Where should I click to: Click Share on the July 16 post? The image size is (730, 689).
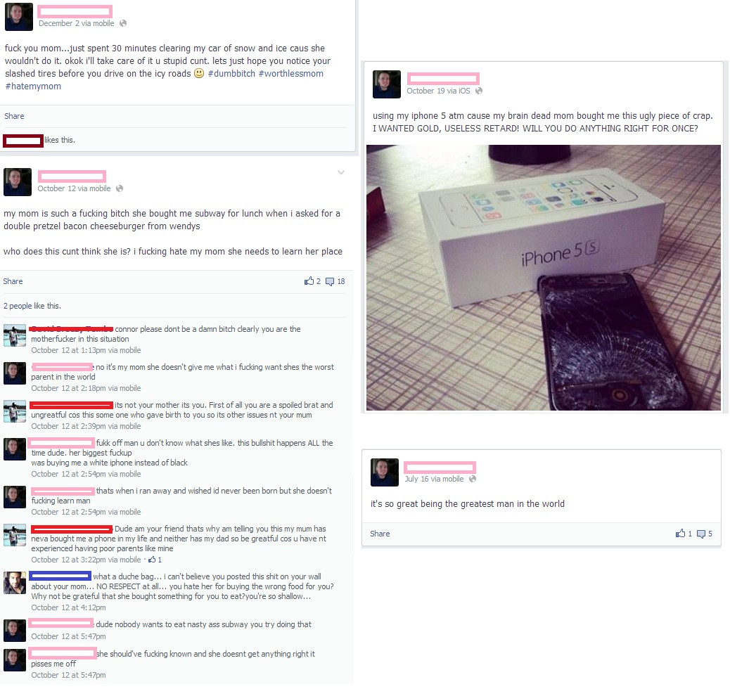tap(380, 534)
